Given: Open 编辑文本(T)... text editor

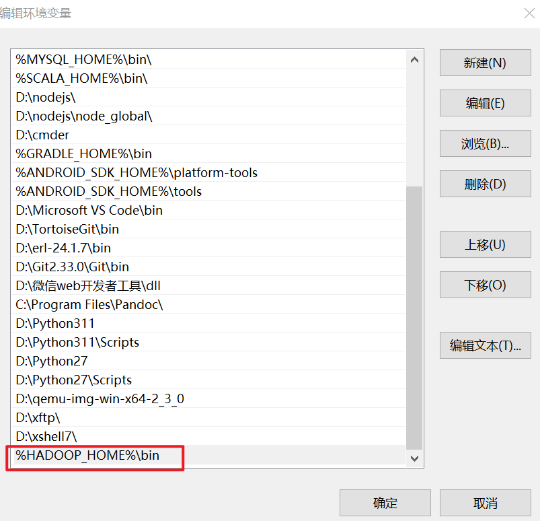Looking at the screenshot, I should coord(485,345).
